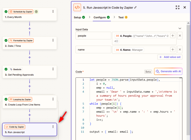Insert step below Create Loop From Line Items
The image size is (191, 140).
coord(29,115)
